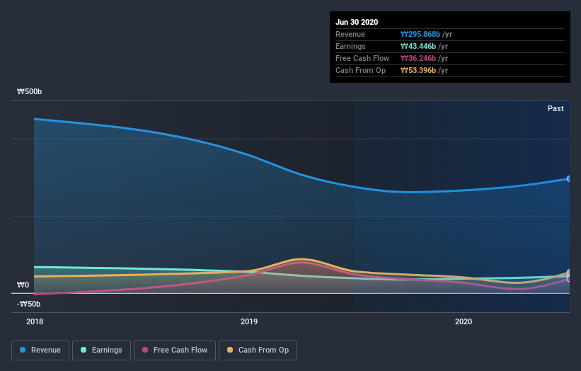
Task: Click the 2019 x-axis label
Action: (x=249, y=321)
